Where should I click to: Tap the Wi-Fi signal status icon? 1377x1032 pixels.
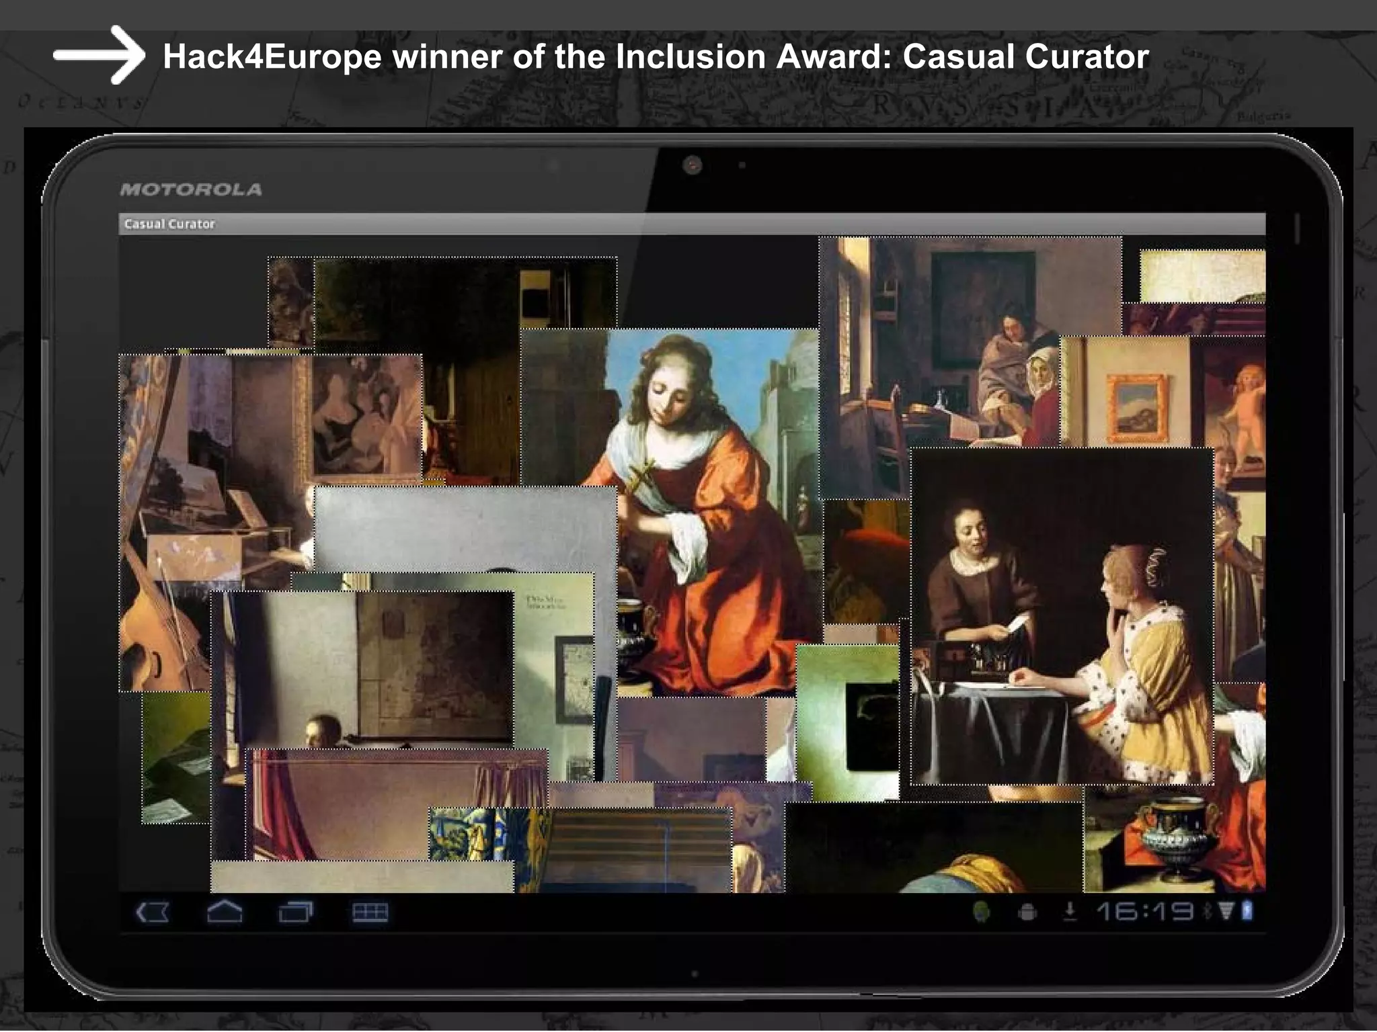click(1226, 912)
